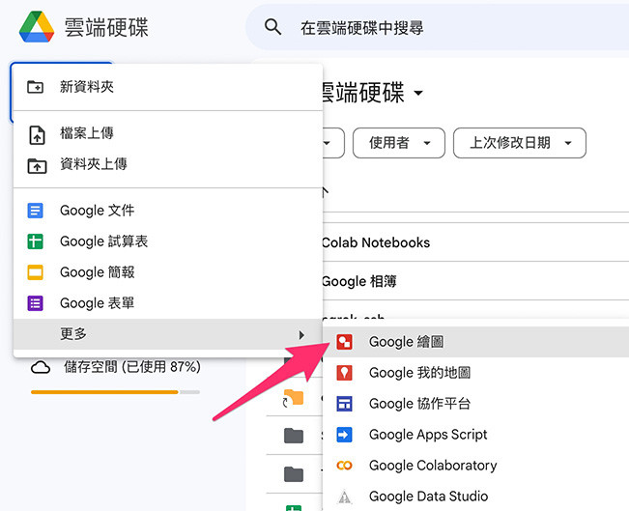Click the 在雲端硬碟中搜尋 search field
Image resolution: width=629 pixels, height=511 pixels.
pos(438,27)
